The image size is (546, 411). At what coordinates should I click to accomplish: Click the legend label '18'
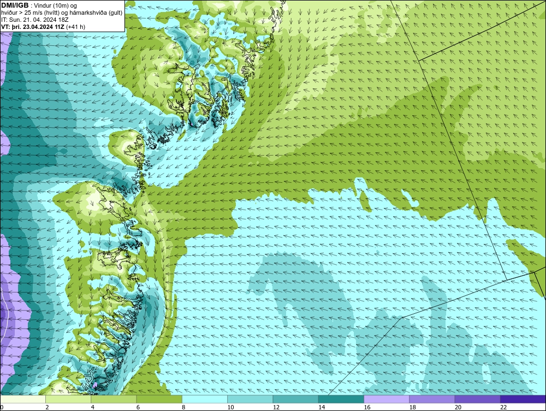[412, 408]
